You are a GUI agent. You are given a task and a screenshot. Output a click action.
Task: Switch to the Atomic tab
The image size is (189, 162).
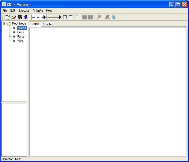(x=35, y=24)
